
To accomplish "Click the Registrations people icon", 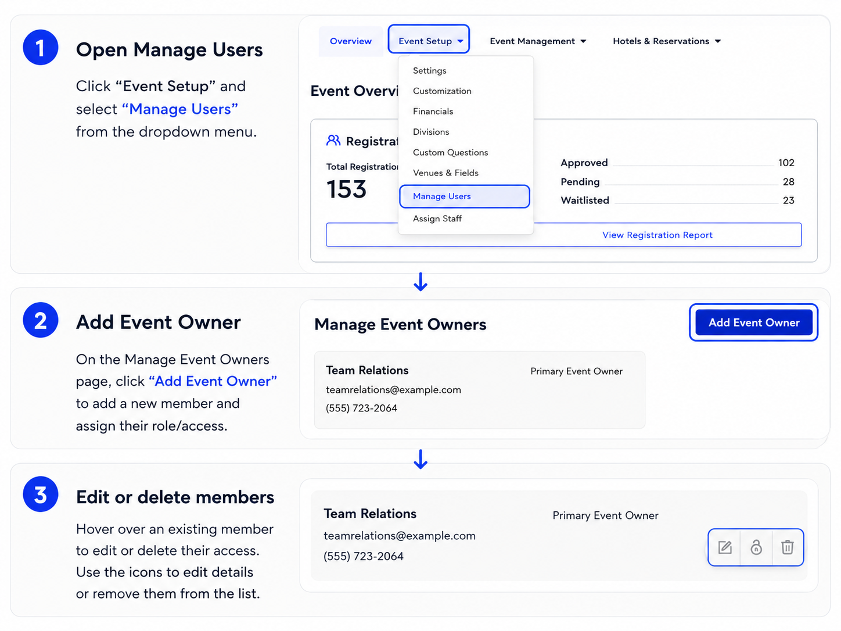I will (x=333, y=141).
